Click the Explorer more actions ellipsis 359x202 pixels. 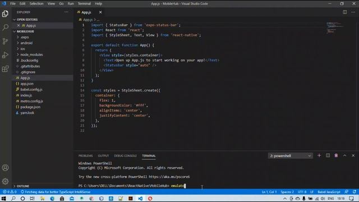pyautogui.click(x=66, y=12)
